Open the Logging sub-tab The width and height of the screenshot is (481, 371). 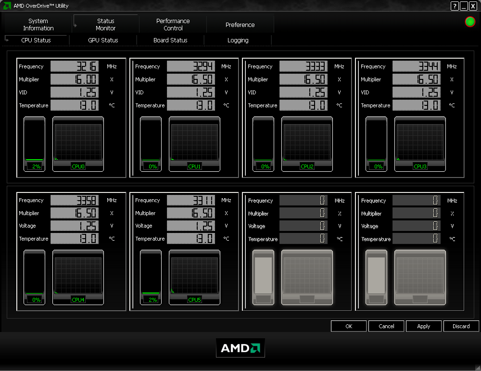click(x=238, y=40)
